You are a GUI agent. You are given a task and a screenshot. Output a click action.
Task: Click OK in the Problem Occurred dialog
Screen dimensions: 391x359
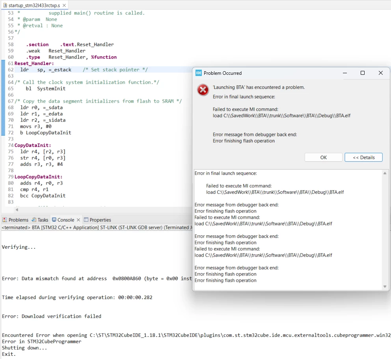point(323,157)
